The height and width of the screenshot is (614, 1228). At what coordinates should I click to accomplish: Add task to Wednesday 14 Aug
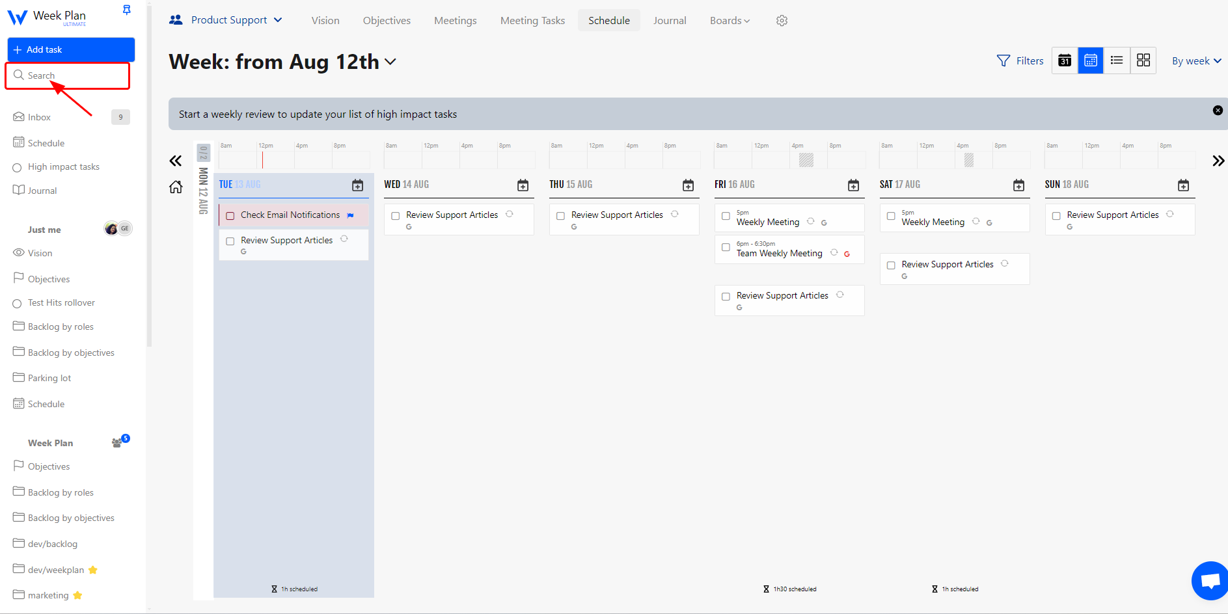pyautogui.click(x=523, y=185)
